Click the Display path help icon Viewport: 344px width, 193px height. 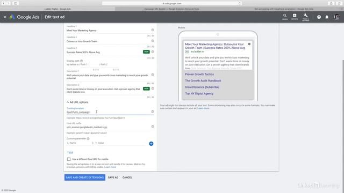(x=81, y=61)
